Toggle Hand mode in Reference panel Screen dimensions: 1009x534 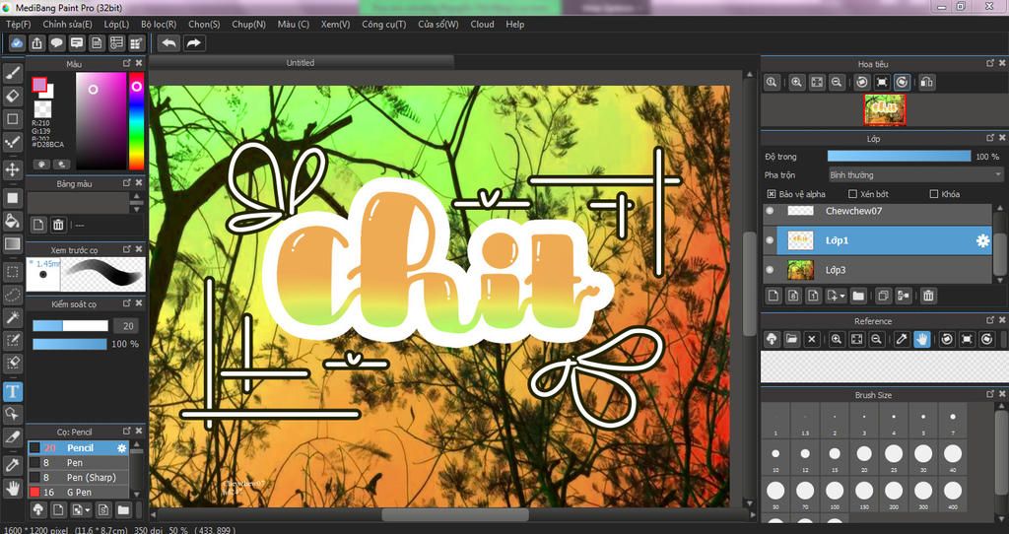[922, 339]
